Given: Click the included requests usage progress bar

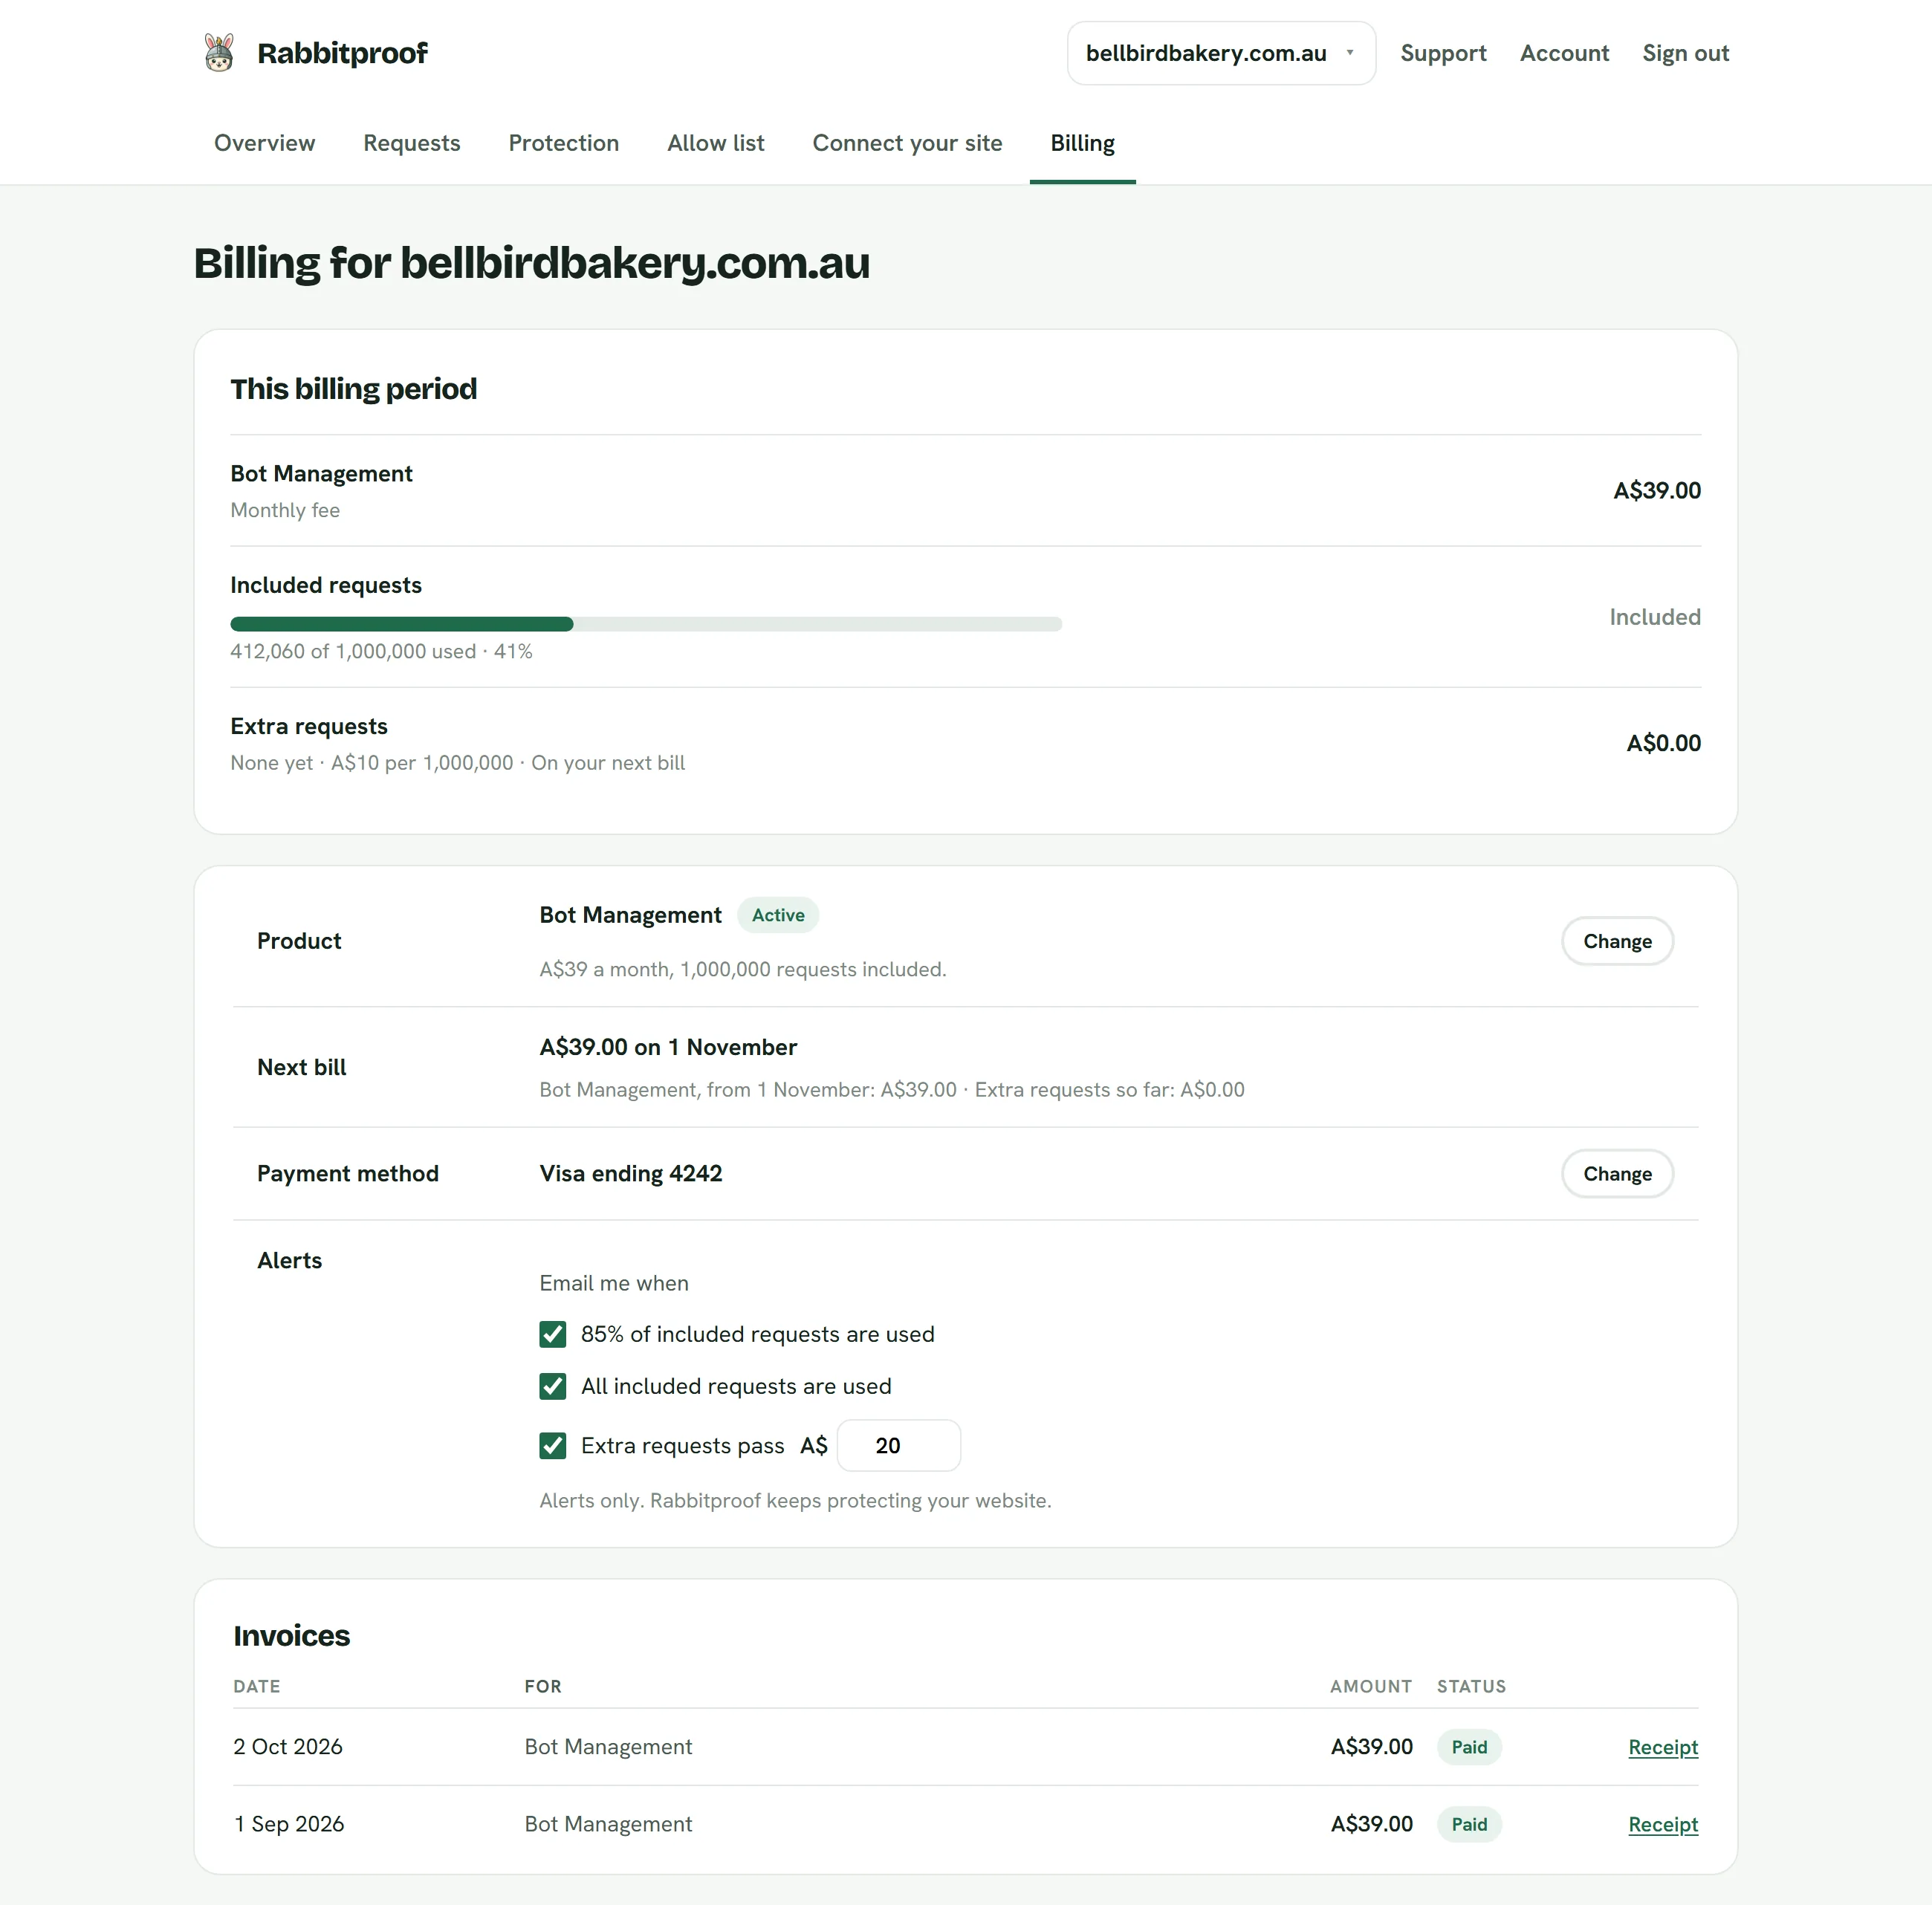Looking at the screenshot, I should 646,624.
